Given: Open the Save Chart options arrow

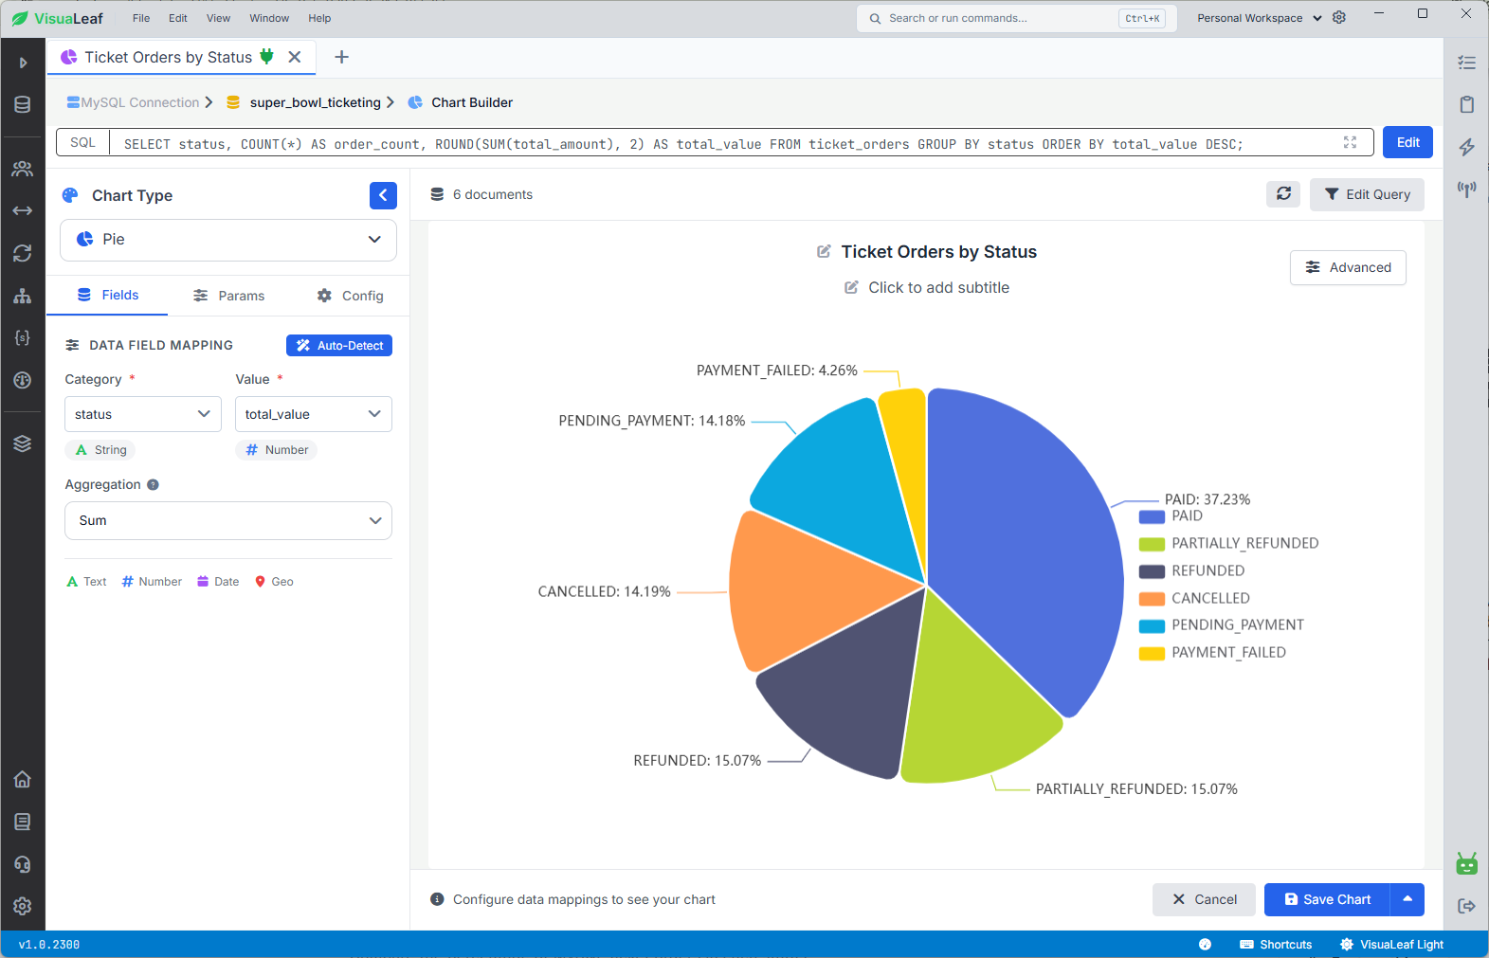Looking at the screenshot, I should (1407, 899).
